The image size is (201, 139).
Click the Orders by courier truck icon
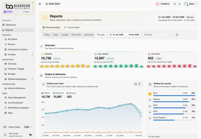tap(150, 84)
